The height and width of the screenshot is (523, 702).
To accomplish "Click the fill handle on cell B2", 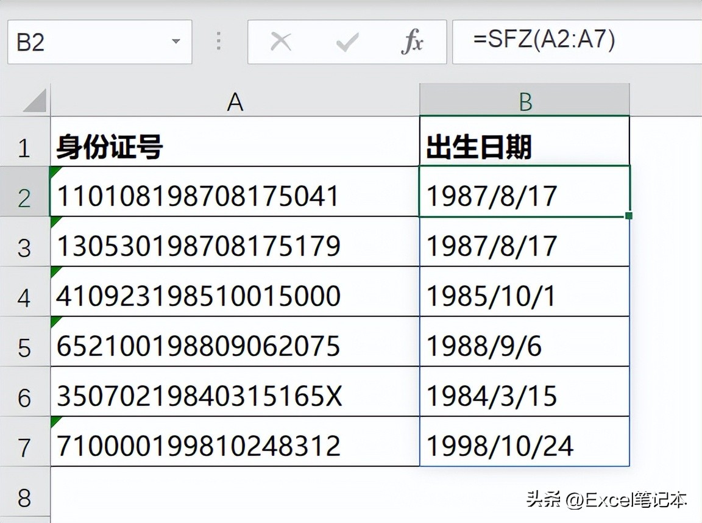I will coord(629,216).
